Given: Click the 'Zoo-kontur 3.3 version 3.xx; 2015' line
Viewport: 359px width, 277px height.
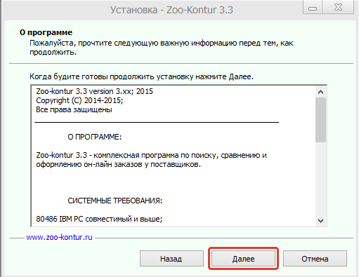Looking at the screenshot, I should [x=94, y=91].
